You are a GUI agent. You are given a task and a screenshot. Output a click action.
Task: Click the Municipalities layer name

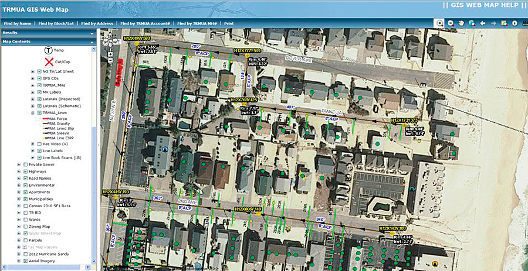point(41,199)
